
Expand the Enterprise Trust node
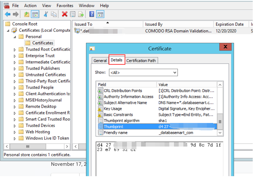[x=15, y=56]
